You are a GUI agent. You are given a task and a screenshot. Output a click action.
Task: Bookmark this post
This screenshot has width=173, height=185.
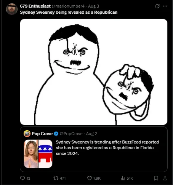pos(156,178)
